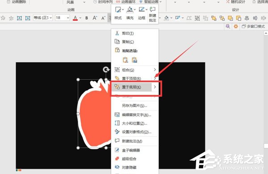Choose Save as Picture (另存为图片)
The image size is (268, 174).
pyautogui.click(x=135, y=106)
